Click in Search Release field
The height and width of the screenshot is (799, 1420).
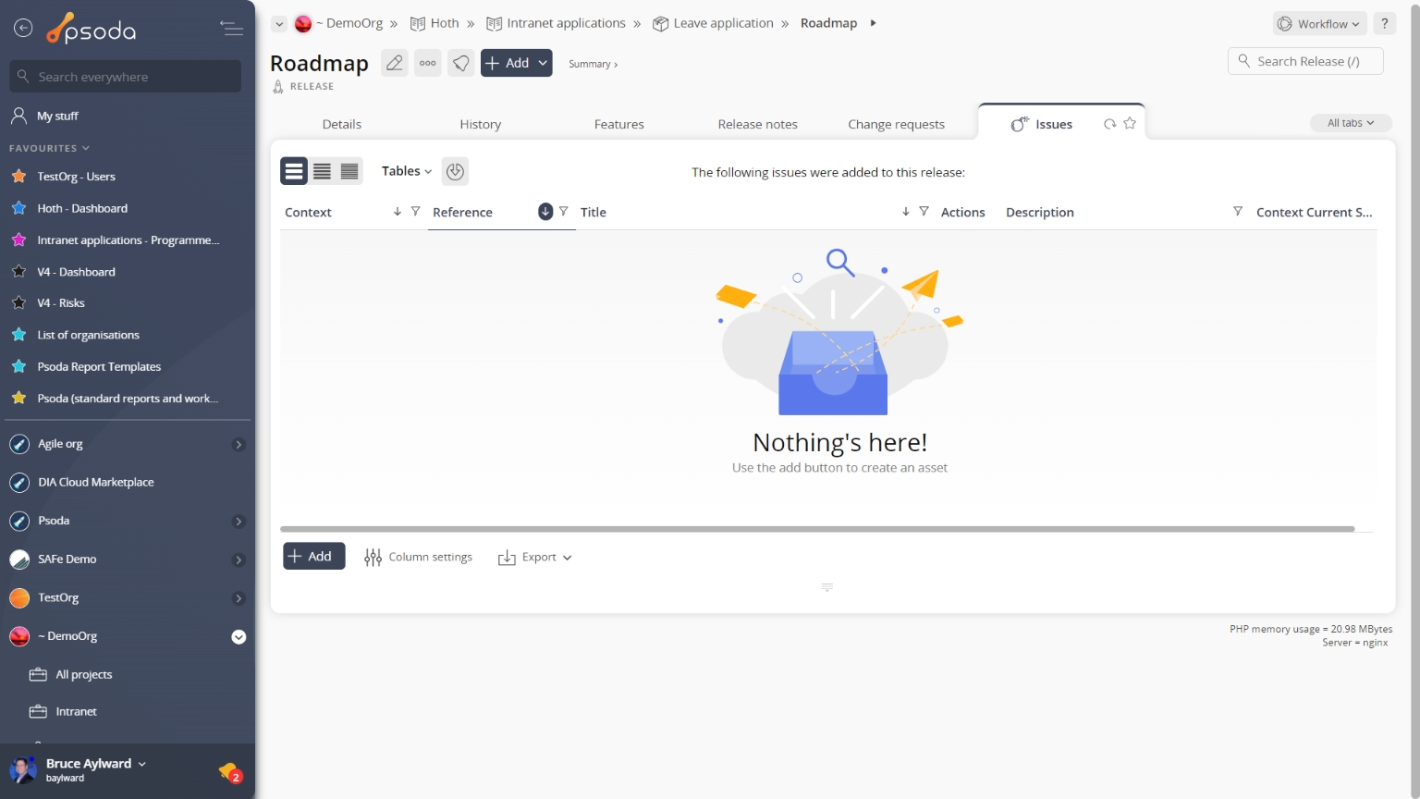[x=1305, y=61]
